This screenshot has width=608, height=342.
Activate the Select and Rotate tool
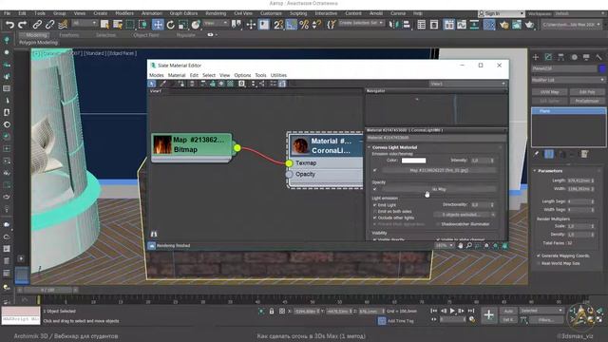pyautogui.click(x=171, y=25)
